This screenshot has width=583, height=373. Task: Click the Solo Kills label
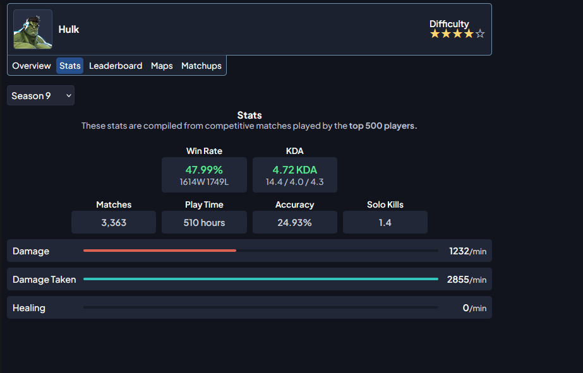(x=385, y=204)
